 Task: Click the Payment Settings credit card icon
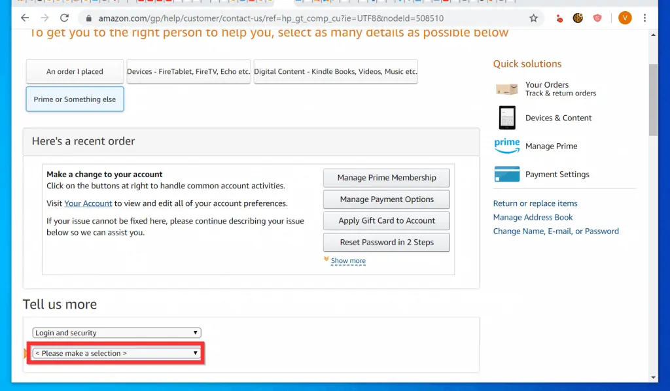pos(506,175)
